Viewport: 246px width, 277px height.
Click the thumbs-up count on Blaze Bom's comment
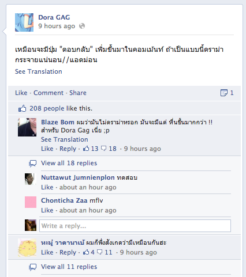(91, 149)
